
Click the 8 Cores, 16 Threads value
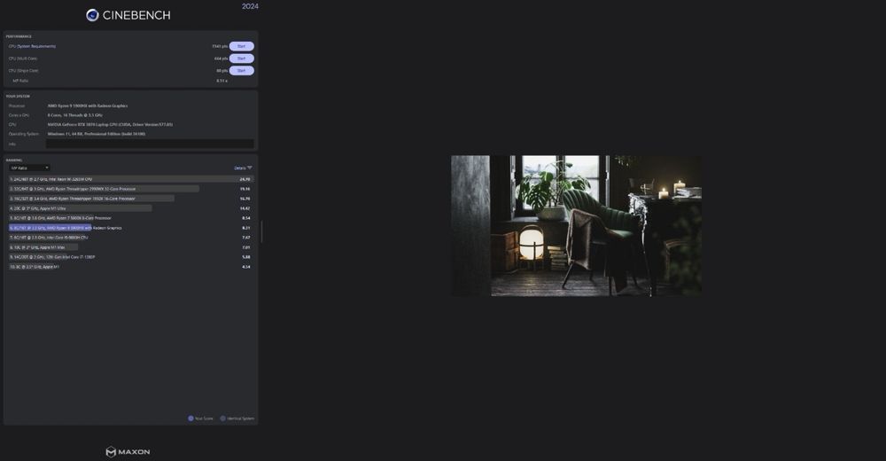click(75, 115)
